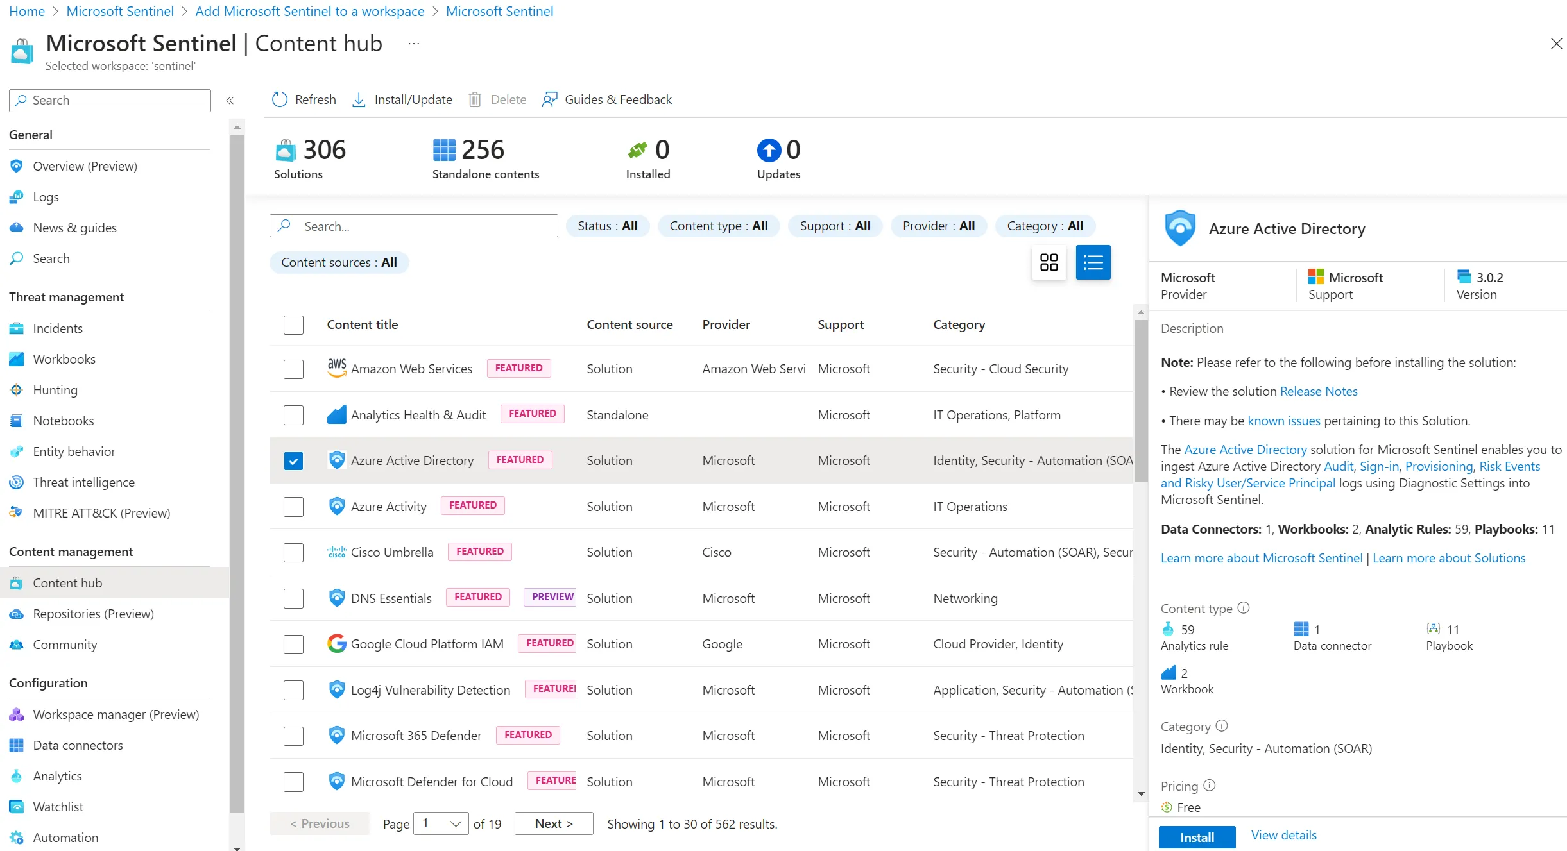Image resolution: width=1567 pixels, height=851 pixels.
Task: Uncheck the Azure Active Directory row
Action: (x=293, y=460)
